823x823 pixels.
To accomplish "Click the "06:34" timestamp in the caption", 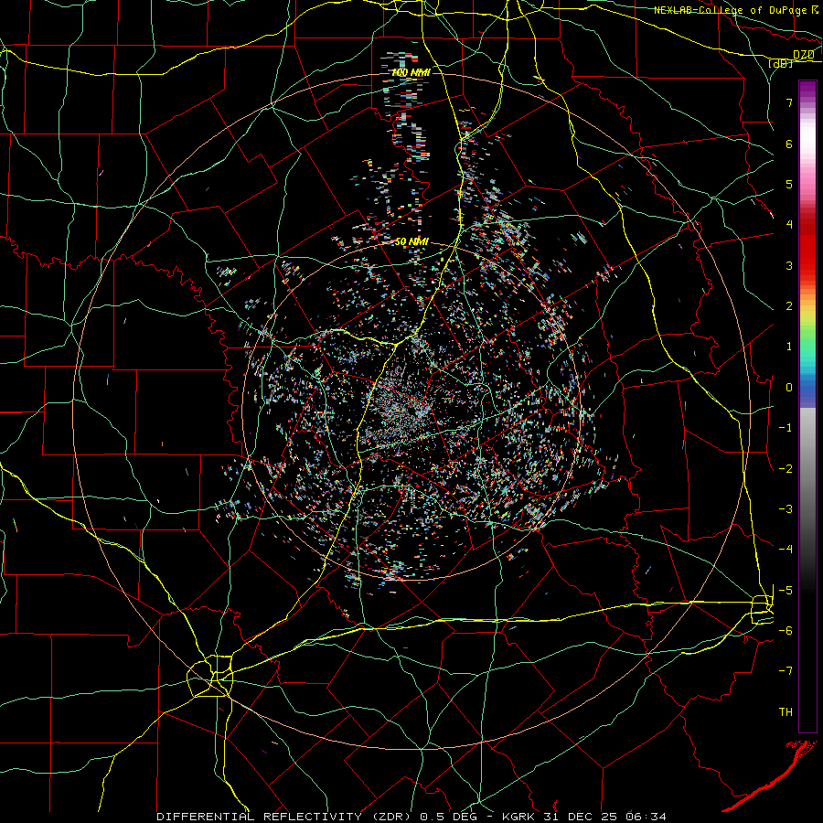I will pos(647,817).
